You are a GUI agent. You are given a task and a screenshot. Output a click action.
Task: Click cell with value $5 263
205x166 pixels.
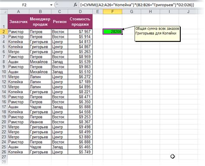click(80, 52)
